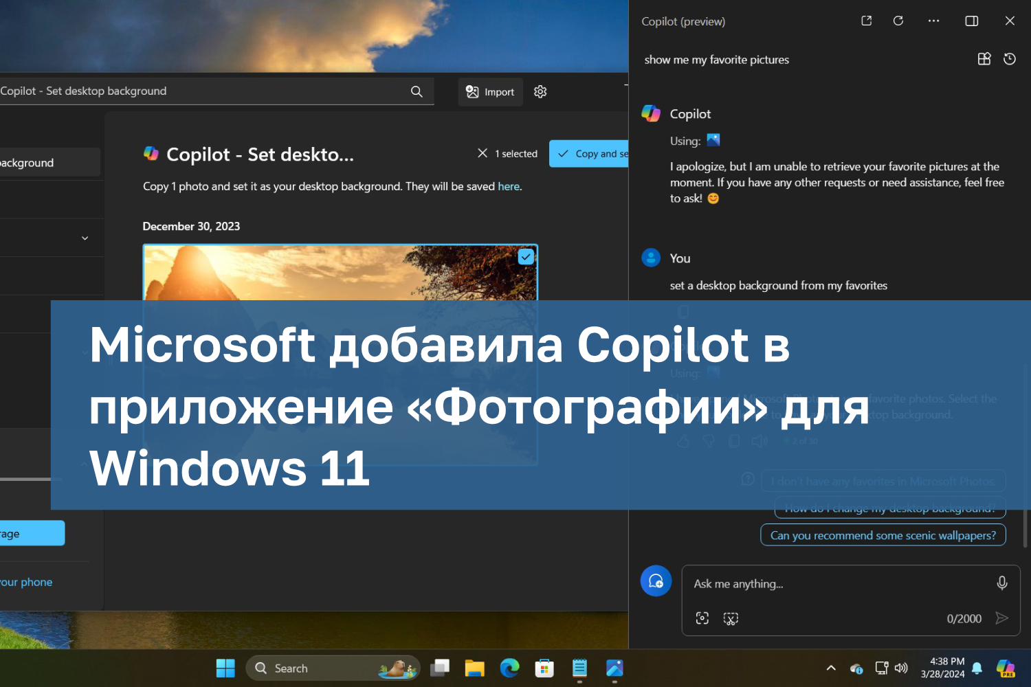Activate the Copilot microphone input
Viewport: 1031px width, 687px height.
click(1002, 583)
